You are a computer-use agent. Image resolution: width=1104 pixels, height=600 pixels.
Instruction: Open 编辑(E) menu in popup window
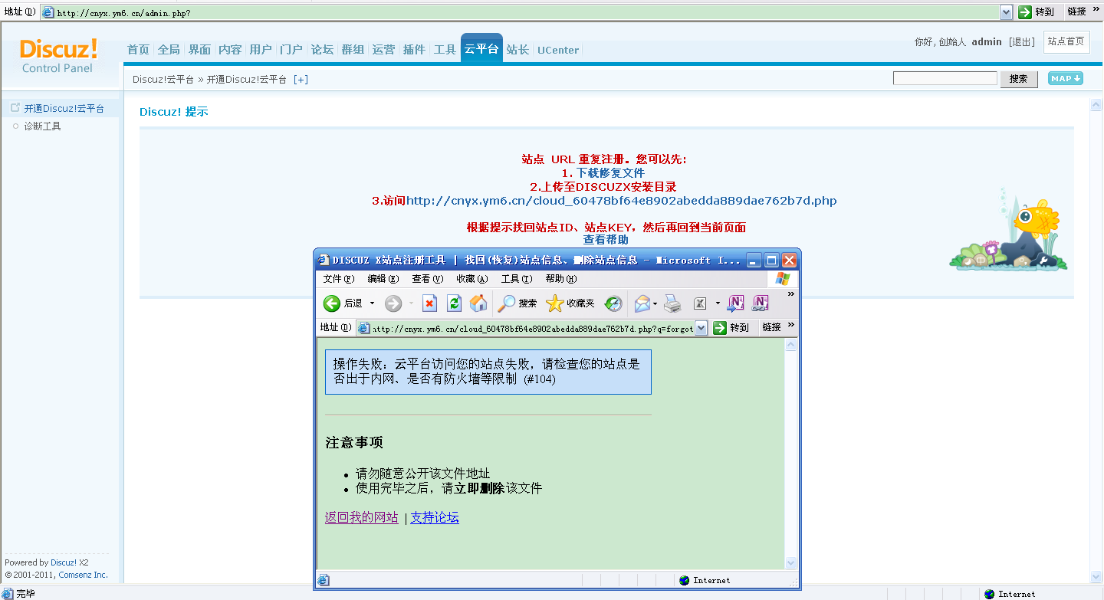point(383,279)
